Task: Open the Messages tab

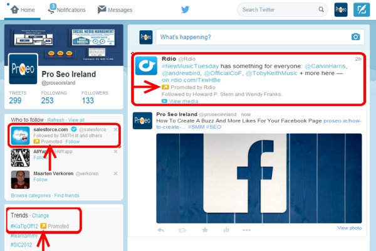Action: [x=115, y=10]
